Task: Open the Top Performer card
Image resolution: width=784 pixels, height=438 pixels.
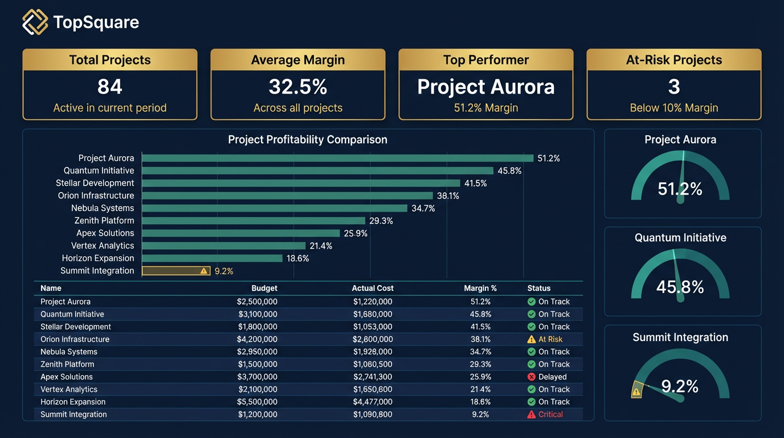Action: [x=485, y=84]
